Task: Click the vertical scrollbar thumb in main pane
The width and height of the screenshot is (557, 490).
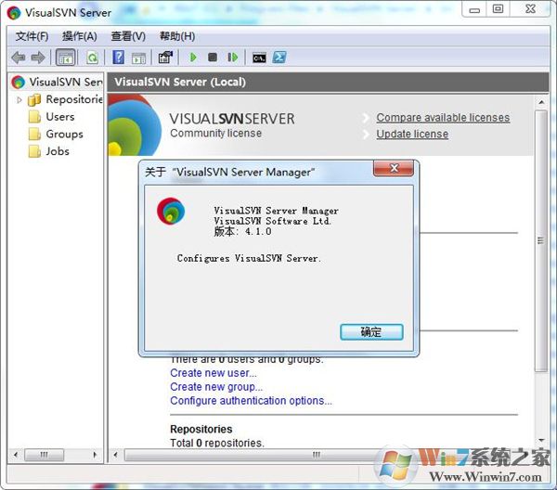Action: click(x=541, y=240)
